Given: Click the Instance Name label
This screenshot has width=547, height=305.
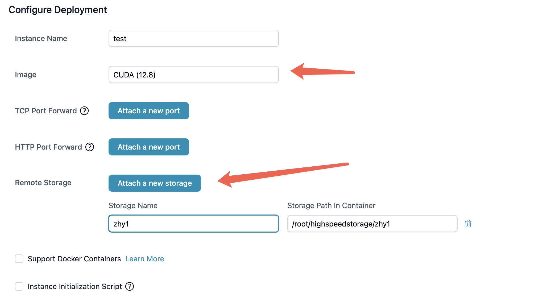Looking at the screenshot, I should (41, 38).
